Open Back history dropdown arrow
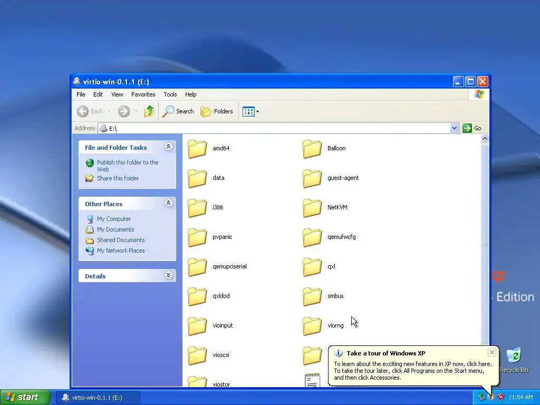Image resolution: width=540 pixels, height=405 pixels. 110,111
